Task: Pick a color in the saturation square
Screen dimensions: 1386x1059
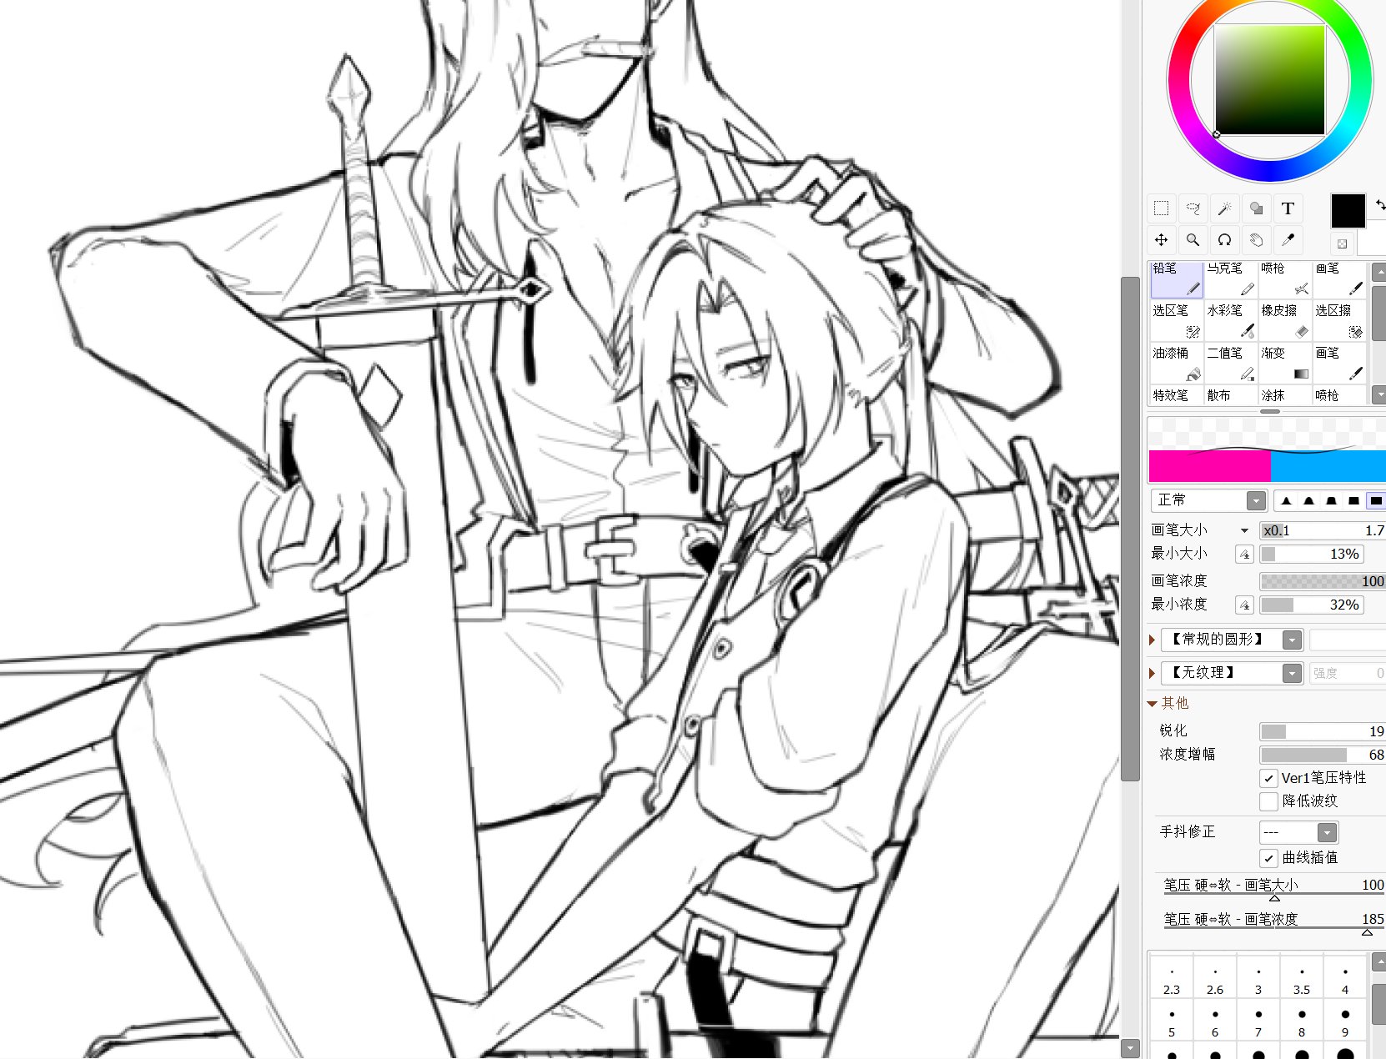Action: pyautogui.click(x=1269, y=80)
